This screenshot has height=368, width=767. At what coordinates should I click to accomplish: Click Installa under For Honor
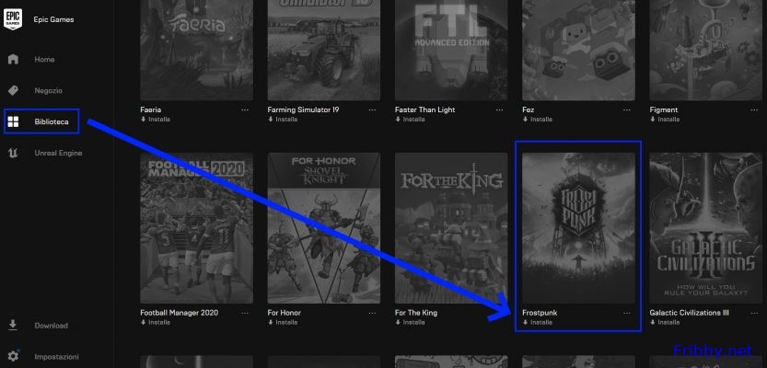283,323
